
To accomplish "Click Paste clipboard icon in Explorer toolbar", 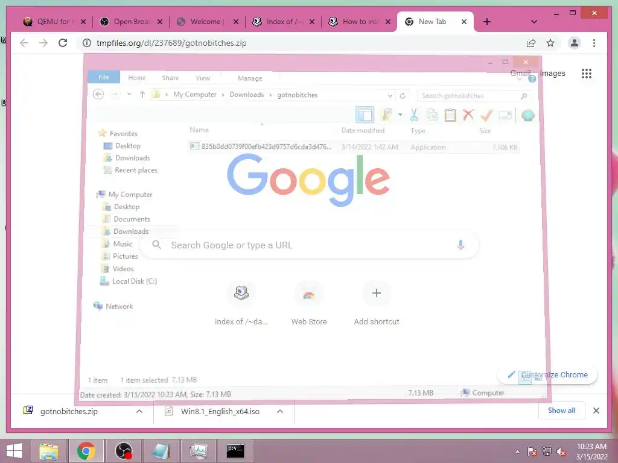I will 450,115.
